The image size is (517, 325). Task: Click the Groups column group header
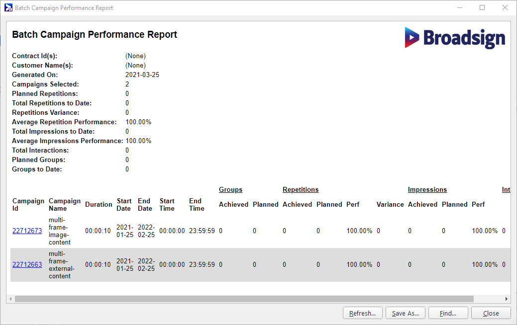tap(230, 189)
